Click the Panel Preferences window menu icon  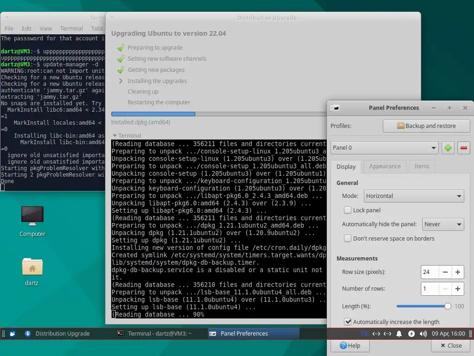point(335,108)
